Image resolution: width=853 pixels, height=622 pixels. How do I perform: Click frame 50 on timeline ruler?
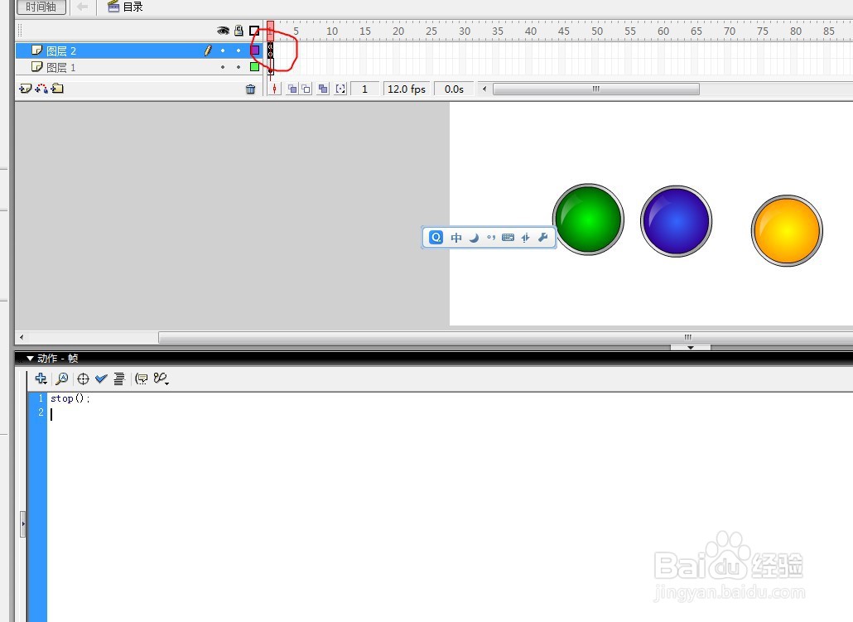click(x=597, y=31)
